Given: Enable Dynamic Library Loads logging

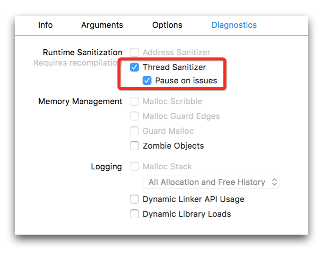Looking at the screenshot, I should click(x=134, y=214).
